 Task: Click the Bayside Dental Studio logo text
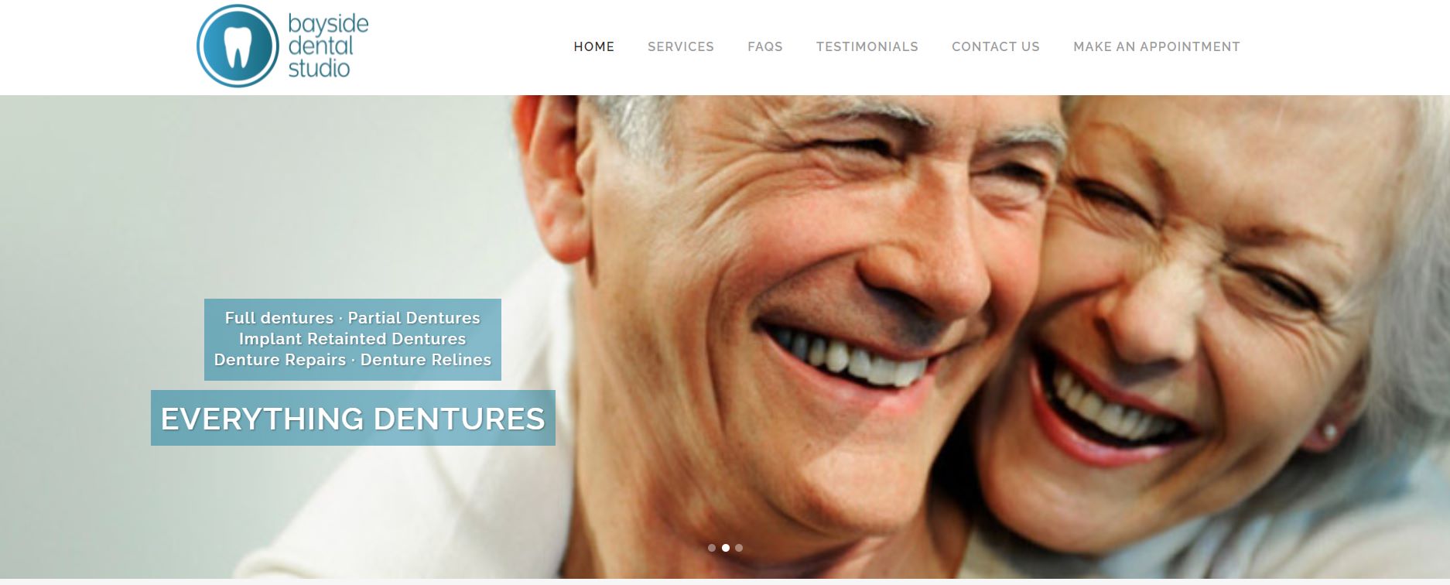pos(328,46)
